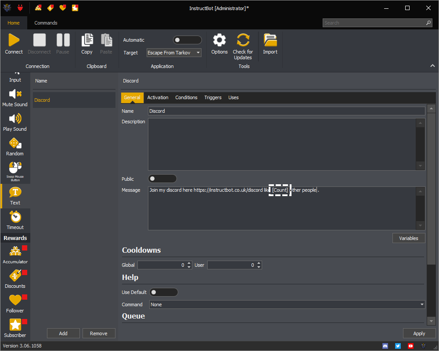
Task: Click the Name input field
Action: pos(286,111)
